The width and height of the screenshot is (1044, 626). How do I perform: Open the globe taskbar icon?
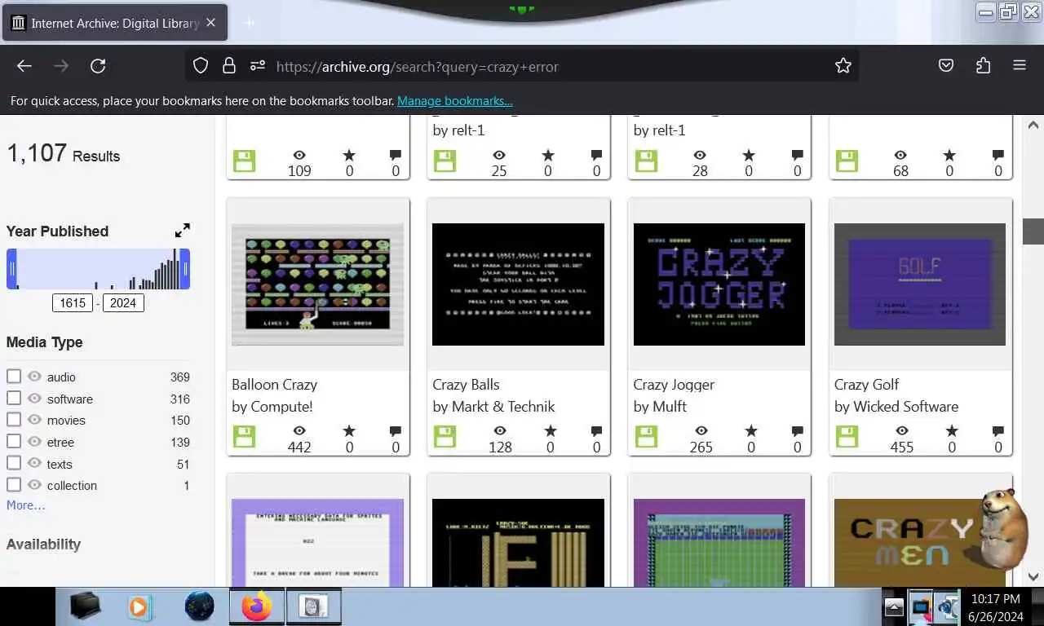(199, 606)
